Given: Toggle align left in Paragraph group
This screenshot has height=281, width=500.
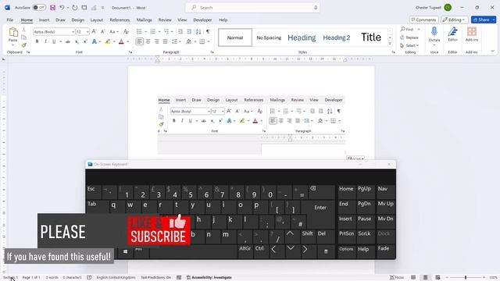Looking at the screenshot, I should [x=139, y=41].
